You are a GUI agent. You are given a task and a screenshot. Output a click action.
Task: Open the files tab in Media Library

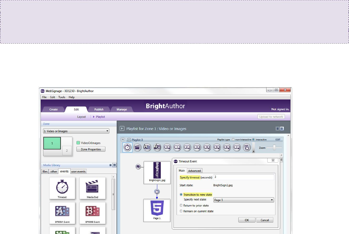click(x=45, y=171)
